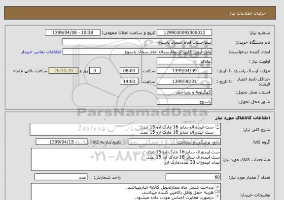Click the unit field عدد

tap(61, 177)
